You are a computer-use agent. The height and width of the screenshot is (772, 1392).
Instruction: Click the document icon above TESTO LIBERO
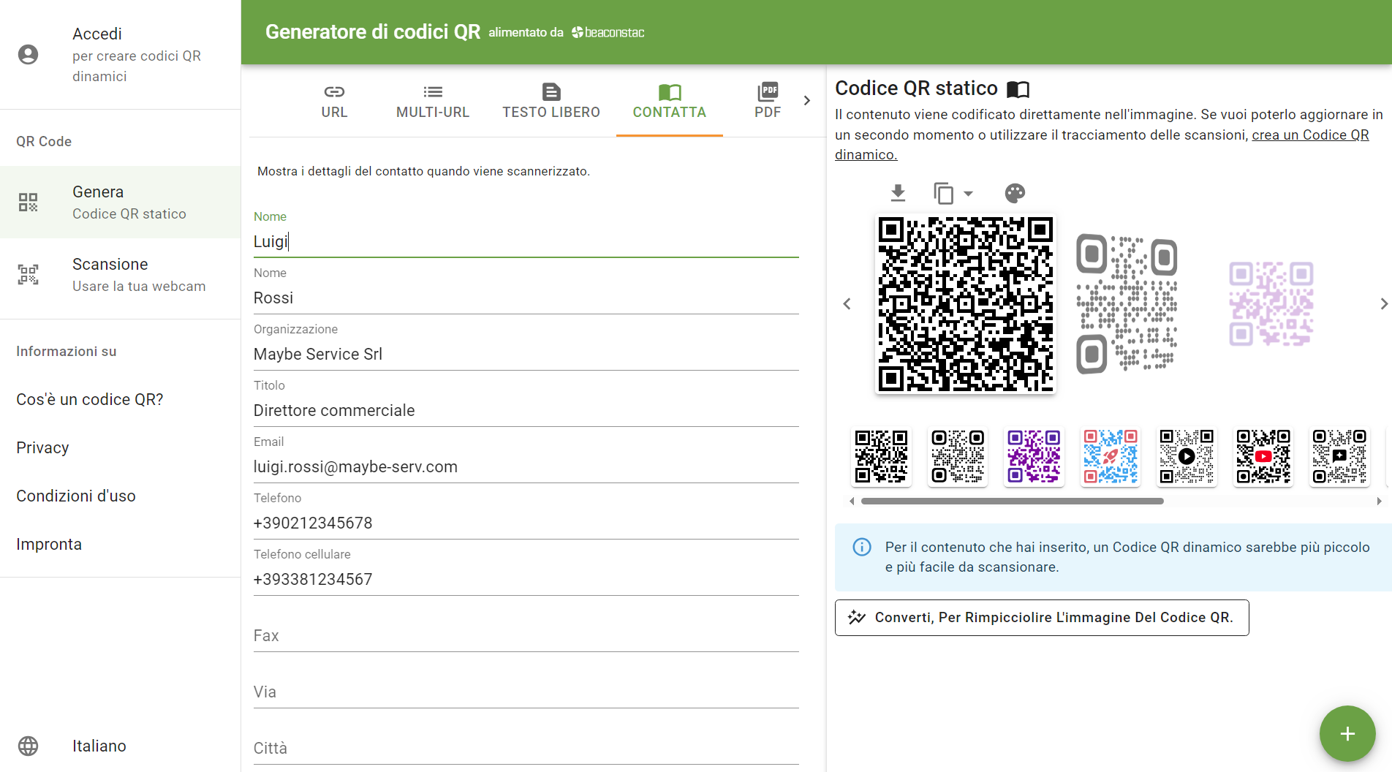[x=551, y=91]
